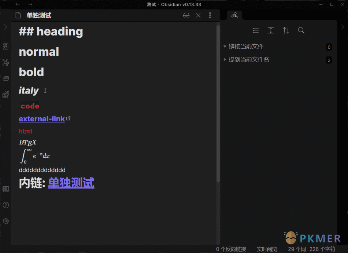Toggle collapse results in the backlinks pane
The image size is (348, 253).
256,30
